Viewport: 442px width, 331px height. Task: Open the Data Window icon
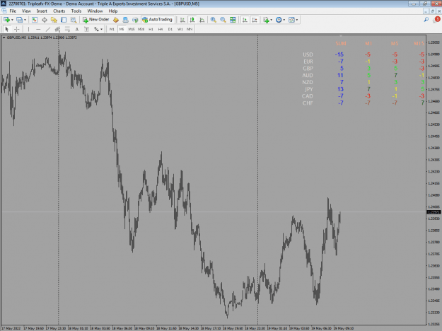point(45,20)
